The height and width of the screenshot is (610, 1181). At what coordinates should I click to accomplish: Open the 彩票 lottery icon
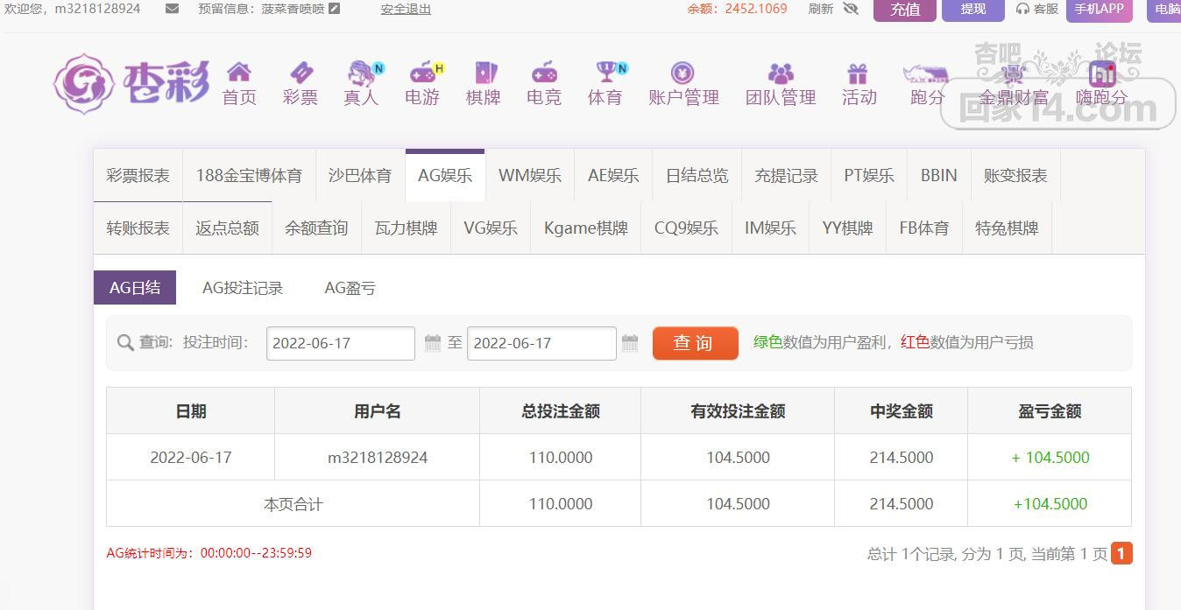coord(301,73)
